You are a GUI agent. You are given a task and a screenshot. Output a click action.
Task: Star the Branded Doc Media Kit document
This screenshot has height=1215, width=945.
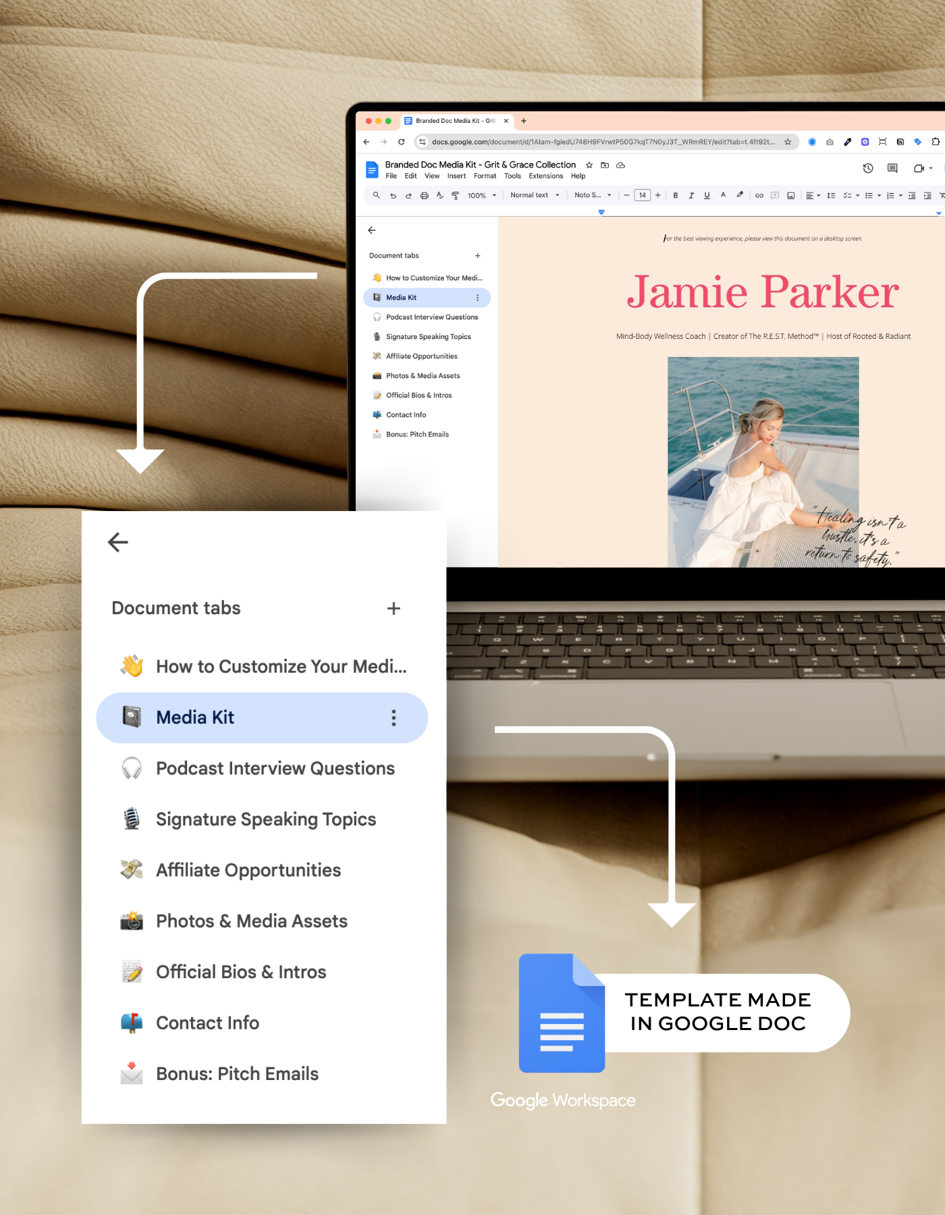[x=589, y=165]
